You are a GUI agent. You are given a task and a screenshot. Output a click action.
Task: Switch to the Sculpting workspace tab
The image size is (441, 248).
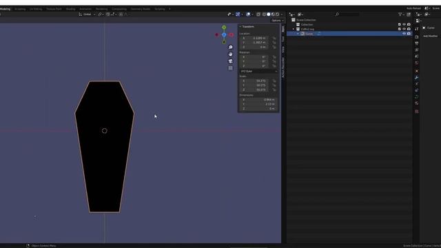[20, 9]
